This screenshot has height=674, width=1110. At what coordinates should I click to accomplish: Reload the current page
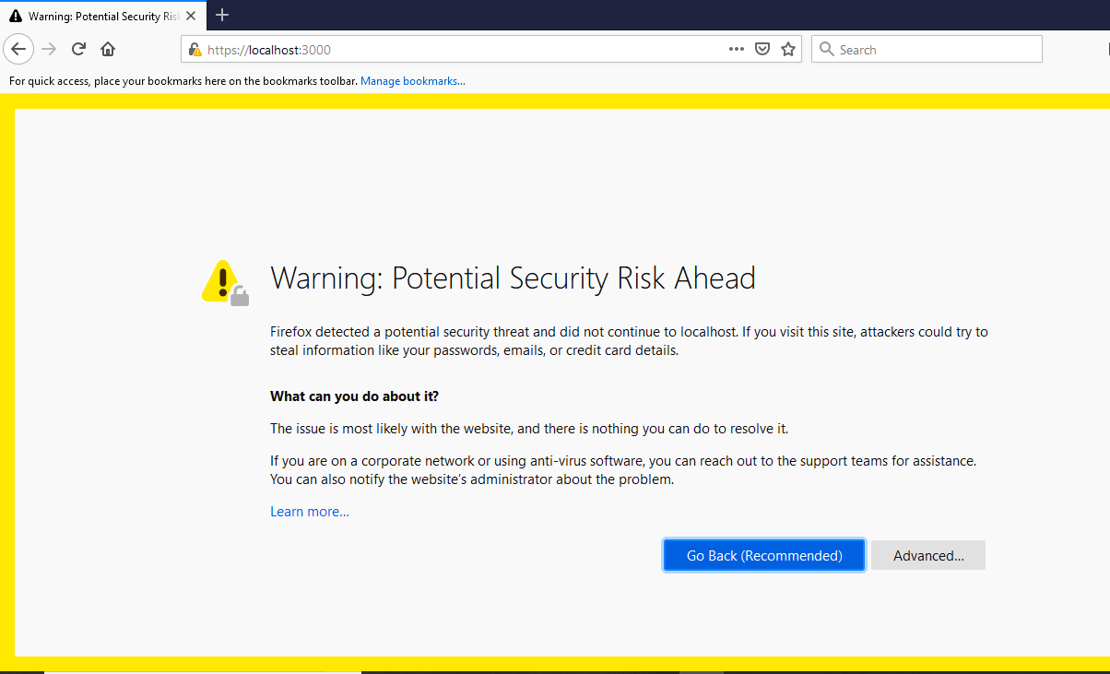78,49
